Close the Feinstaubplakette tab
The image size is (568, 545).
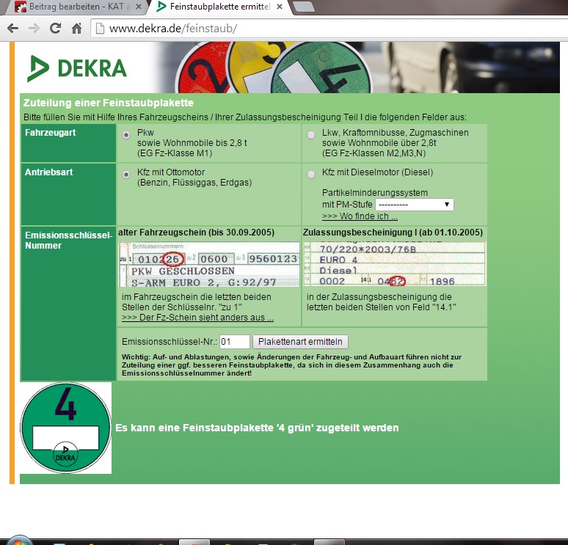[x=280, y=7]
